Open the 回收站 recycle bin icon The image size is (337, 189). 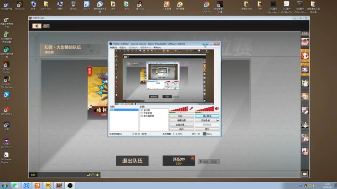[73, 6]
